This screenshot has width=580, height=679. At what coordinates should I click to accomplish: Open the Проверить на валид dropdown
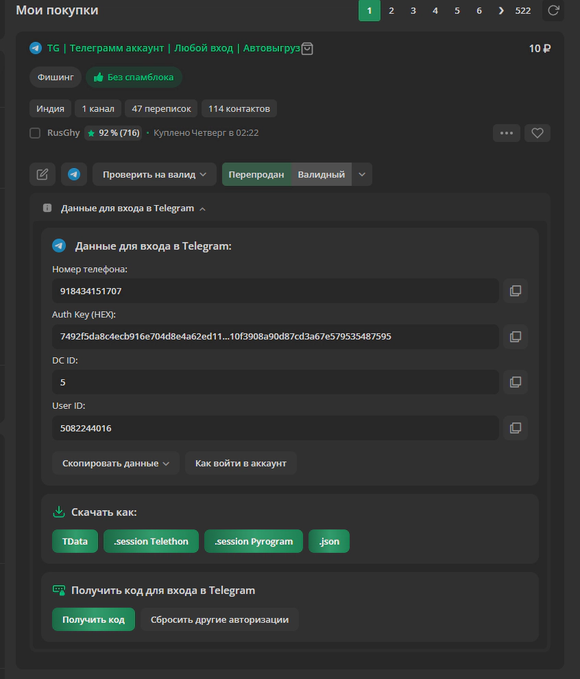tap(154, 174)
